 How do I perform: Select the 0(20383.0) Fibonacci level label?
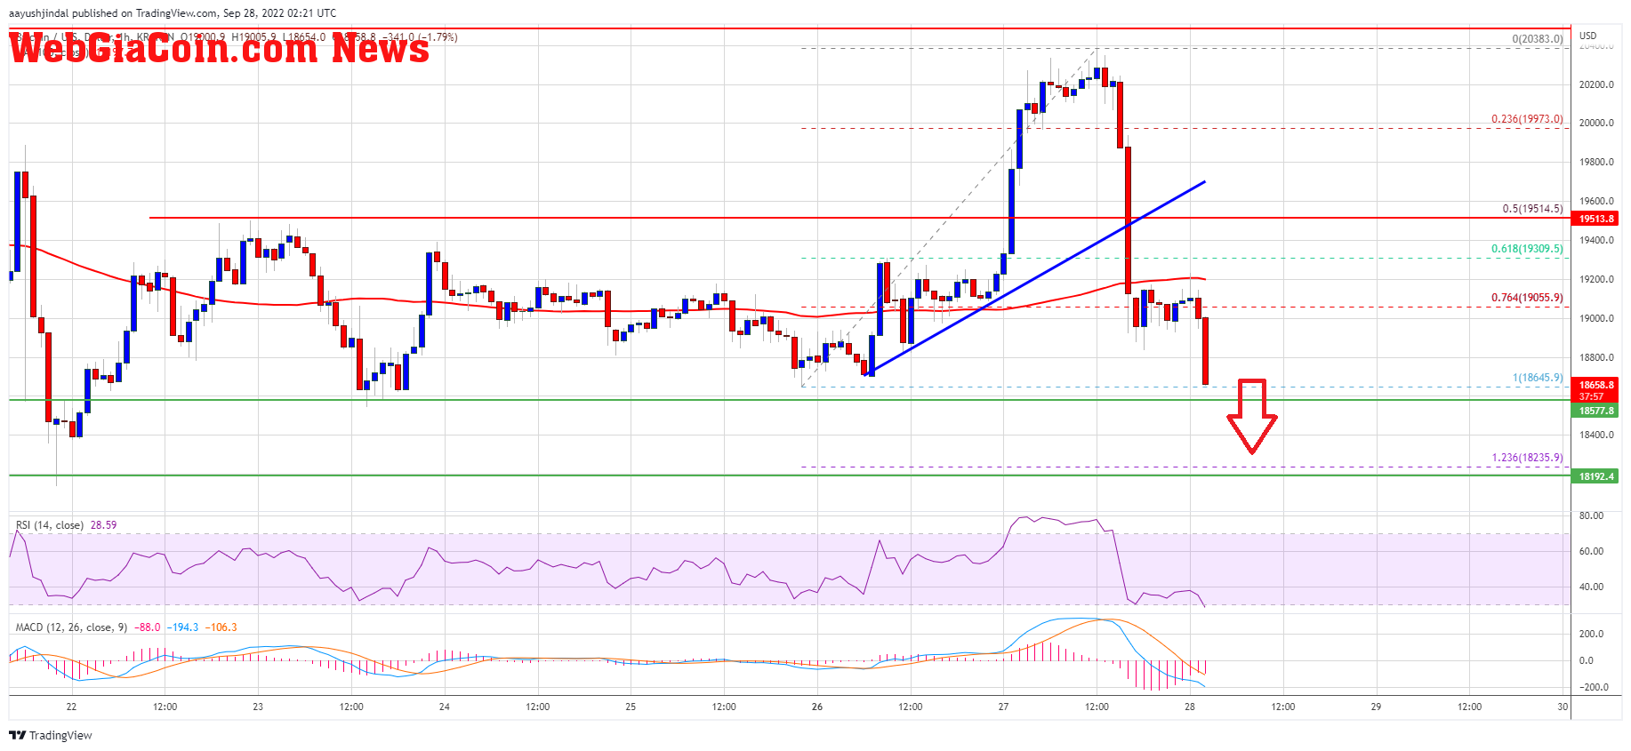click(x=1538, y=39)
